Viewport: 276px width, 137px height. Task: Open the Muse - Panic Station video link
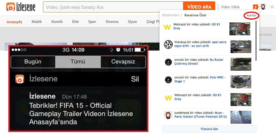click(201, 115)
